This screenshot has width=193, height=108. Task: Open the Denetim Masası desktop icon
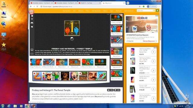(x=4, y=36)
